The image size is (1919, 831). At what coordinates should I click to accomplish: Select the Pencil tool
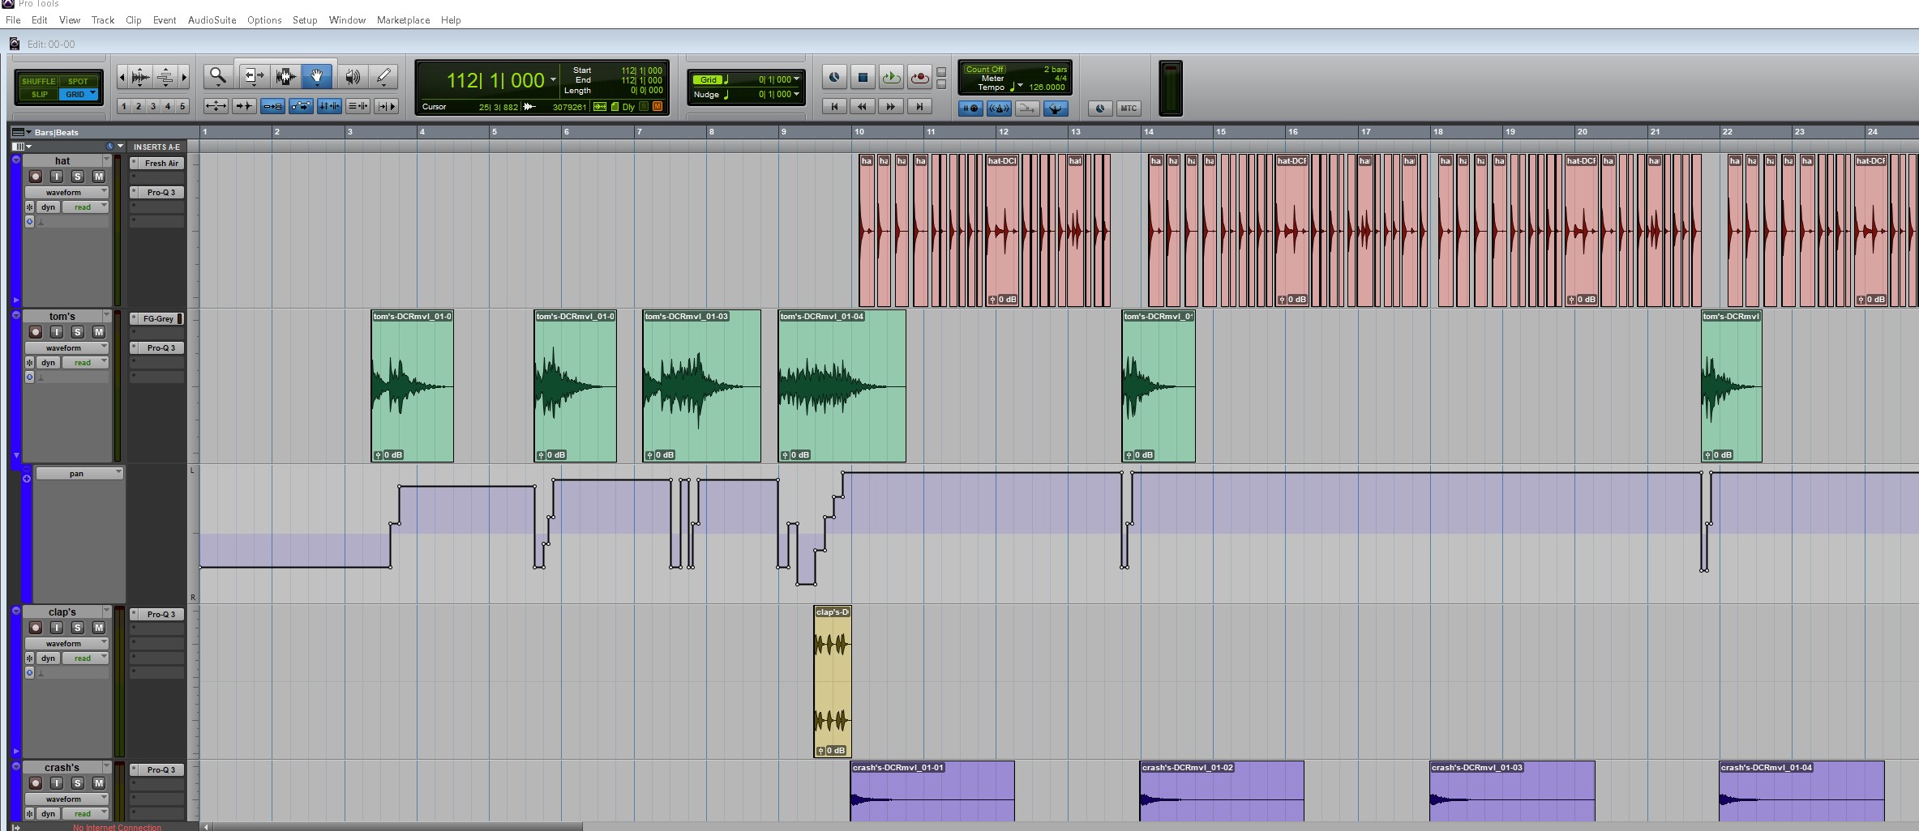tap(383, 77)
